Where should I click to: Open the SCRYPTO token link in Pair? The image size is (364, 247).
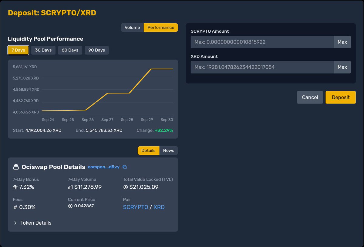(136, 207)
